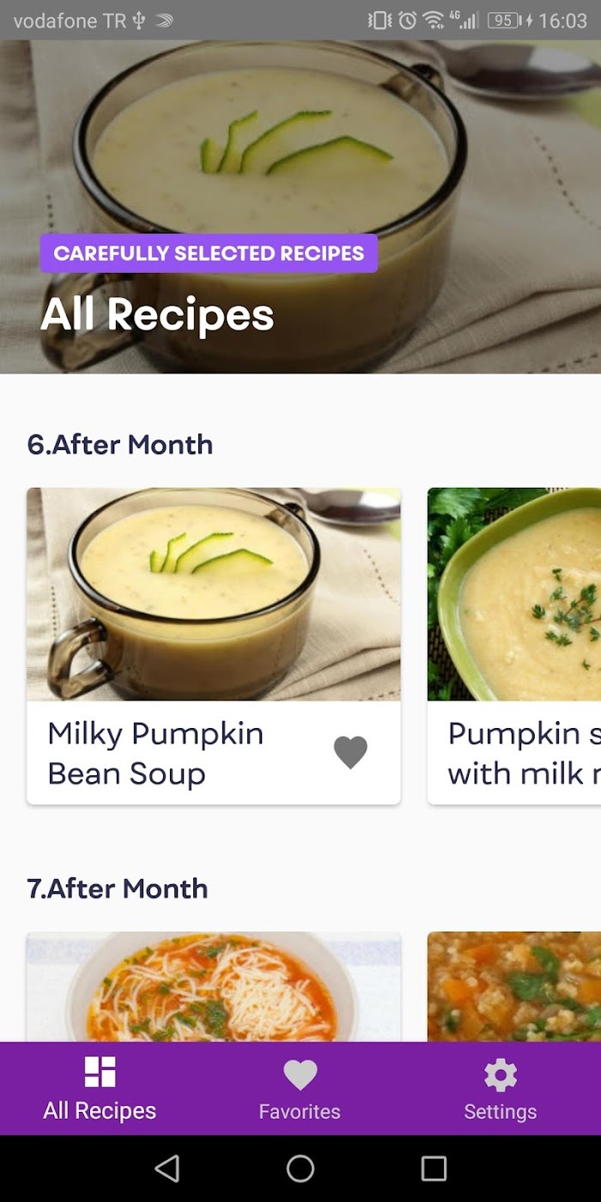This screenshot has height=1202, width=601.
Task: Tap the All Recipes header banner image
Action: 300,207
